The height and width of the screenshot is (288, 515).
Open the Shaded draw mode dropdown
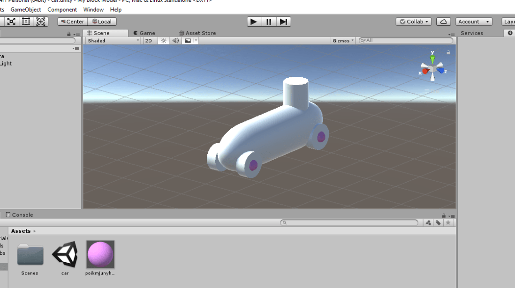[113, 41]
